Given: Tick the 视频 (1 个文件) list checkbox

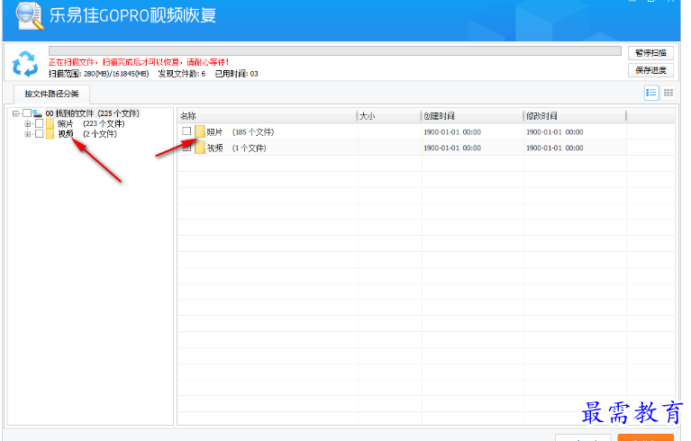Looking at the screenshot, I should pos(186,148).
